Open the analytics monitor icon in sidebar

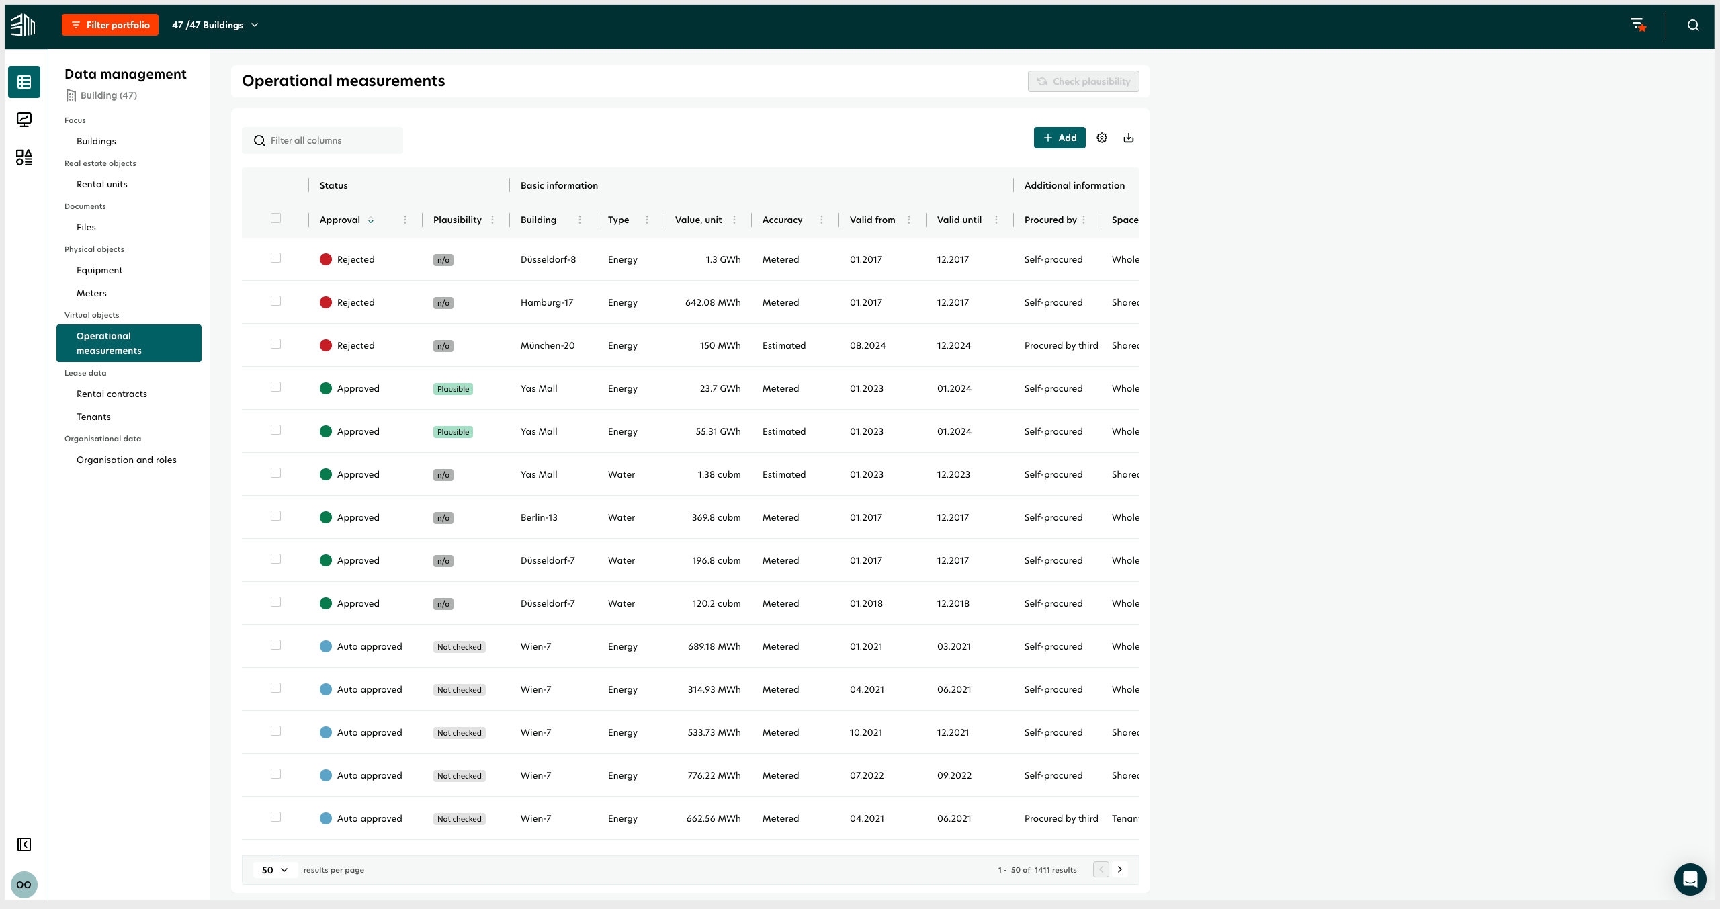[24, 120]
